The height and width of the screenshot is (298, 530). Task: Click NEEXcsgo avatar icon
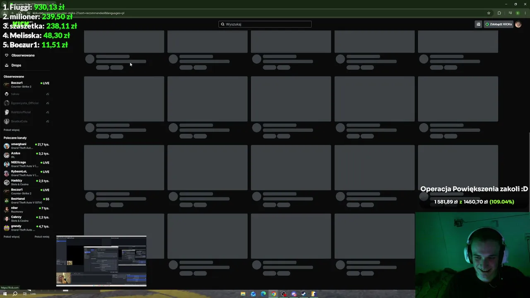coord(7,164)
